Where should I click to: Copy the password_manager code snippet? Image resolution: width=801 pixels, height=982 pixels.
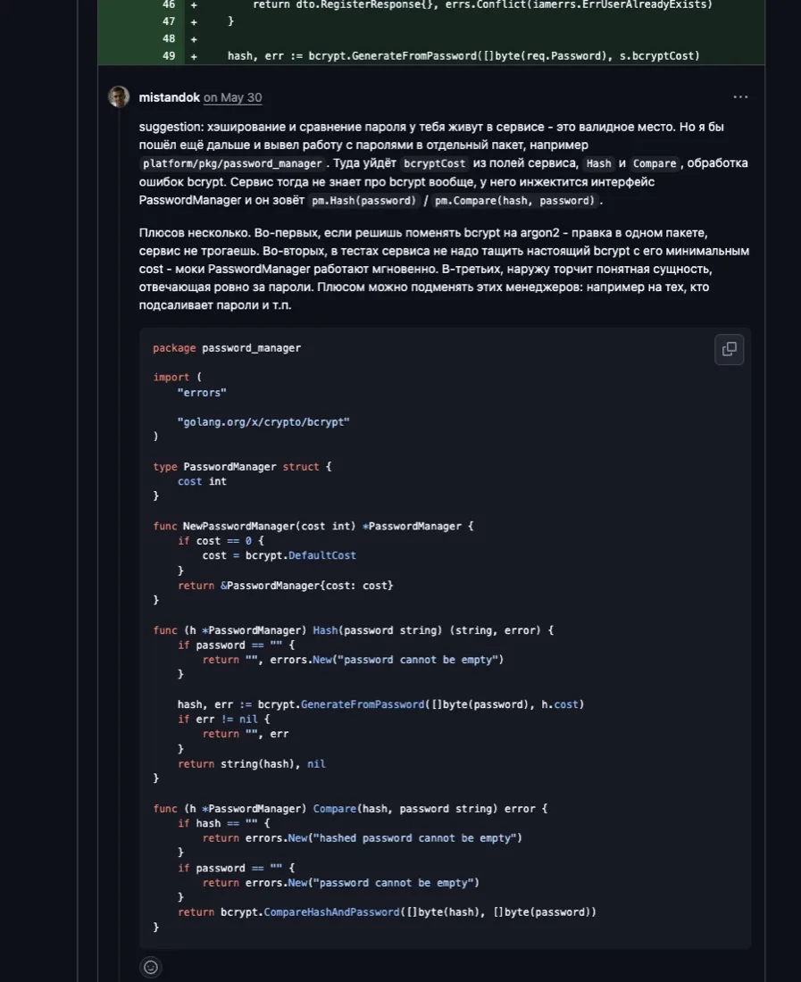[729, 349]
